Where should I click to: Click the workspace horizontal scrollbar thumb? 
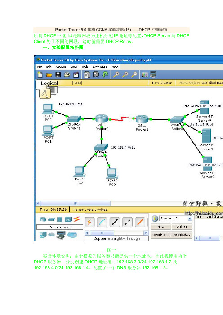[x=76, y=203]
